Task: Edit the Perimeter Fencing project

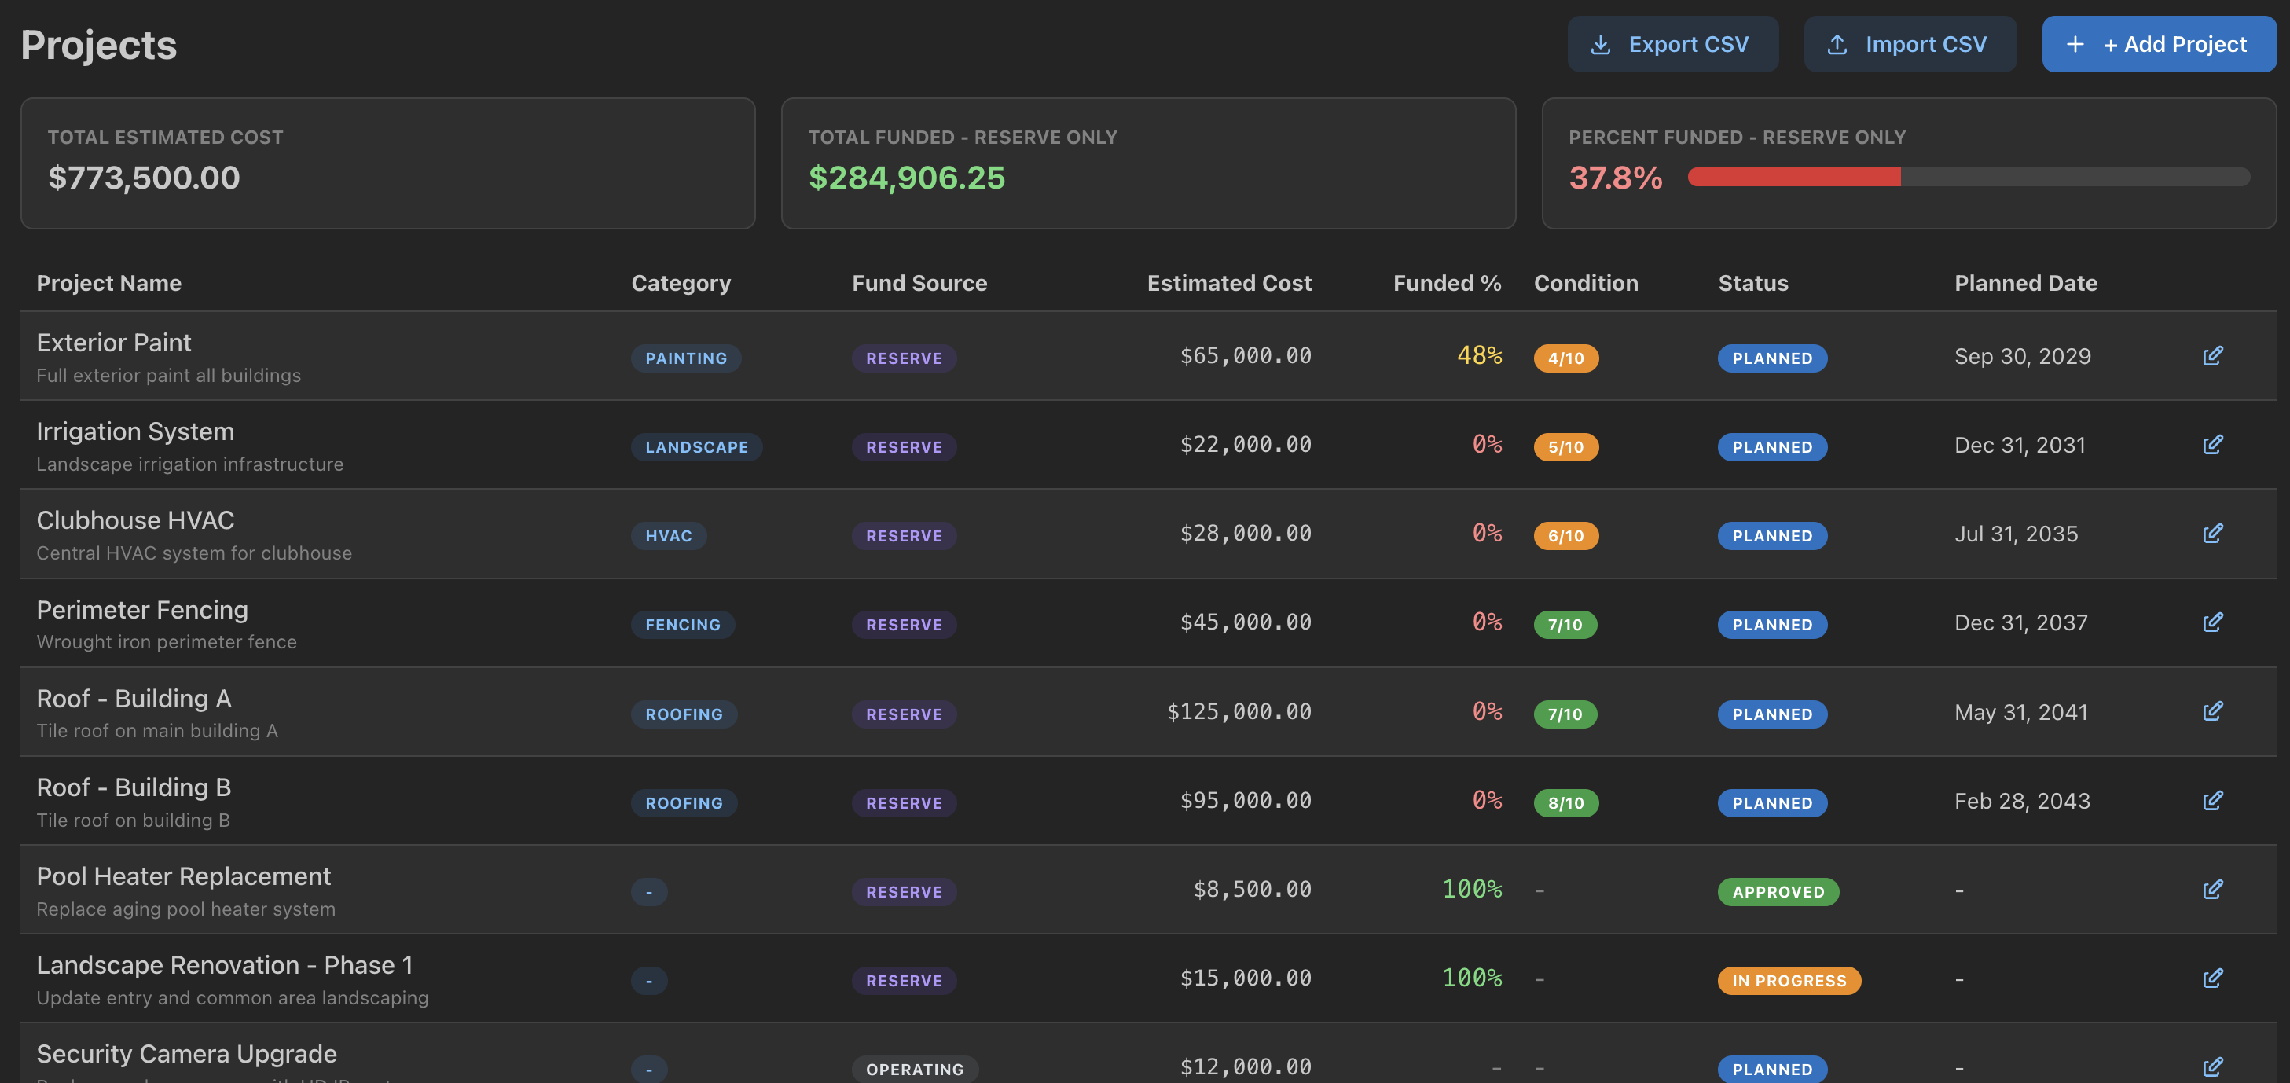Action: click(2213, 622)
